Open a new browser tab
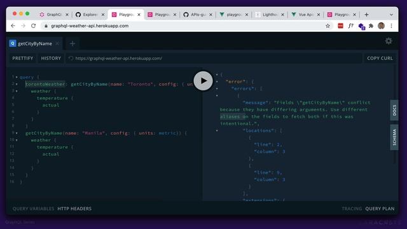 (366, 15)
